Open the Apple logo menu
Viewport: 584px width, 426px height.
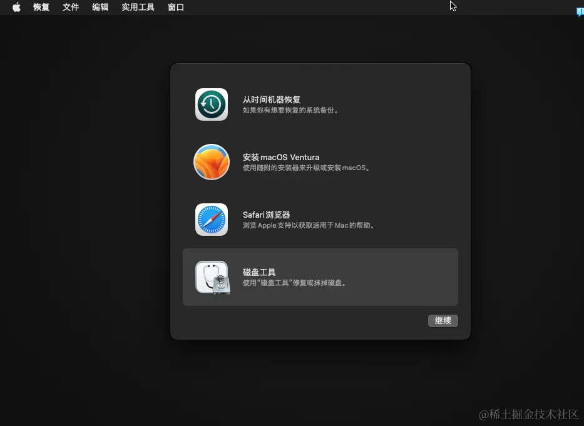pyautogui.click(x=16, y=7)
